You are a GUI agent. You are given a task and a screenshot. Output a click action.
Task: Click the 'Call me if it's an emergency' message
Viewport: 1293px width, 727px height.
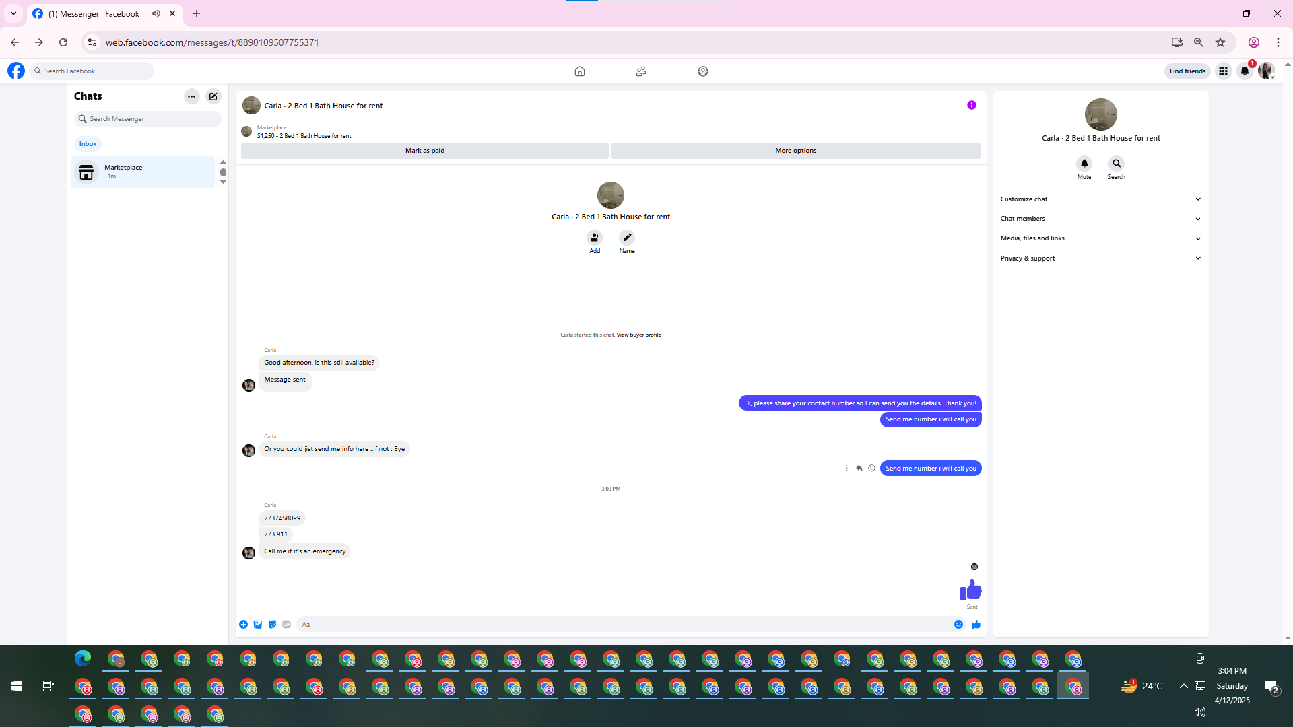point(304,551)
